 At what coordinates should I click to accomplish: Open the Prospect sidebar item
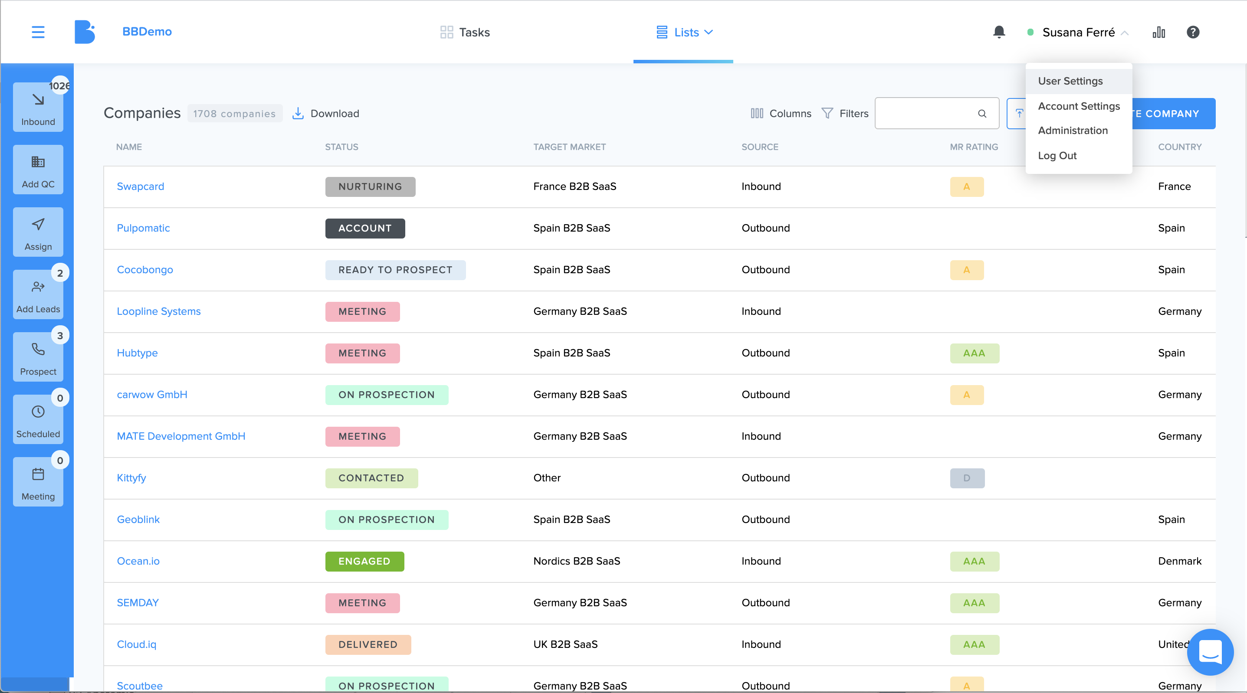pyautogui.click(x=38, y=356)
